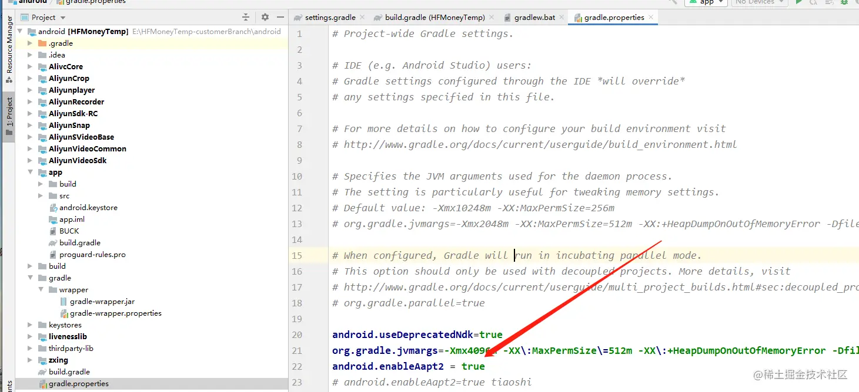Click the gradle-wrapper.jar file icon
The height and width of the screenshot is (392, 859).
pos(63,302)
